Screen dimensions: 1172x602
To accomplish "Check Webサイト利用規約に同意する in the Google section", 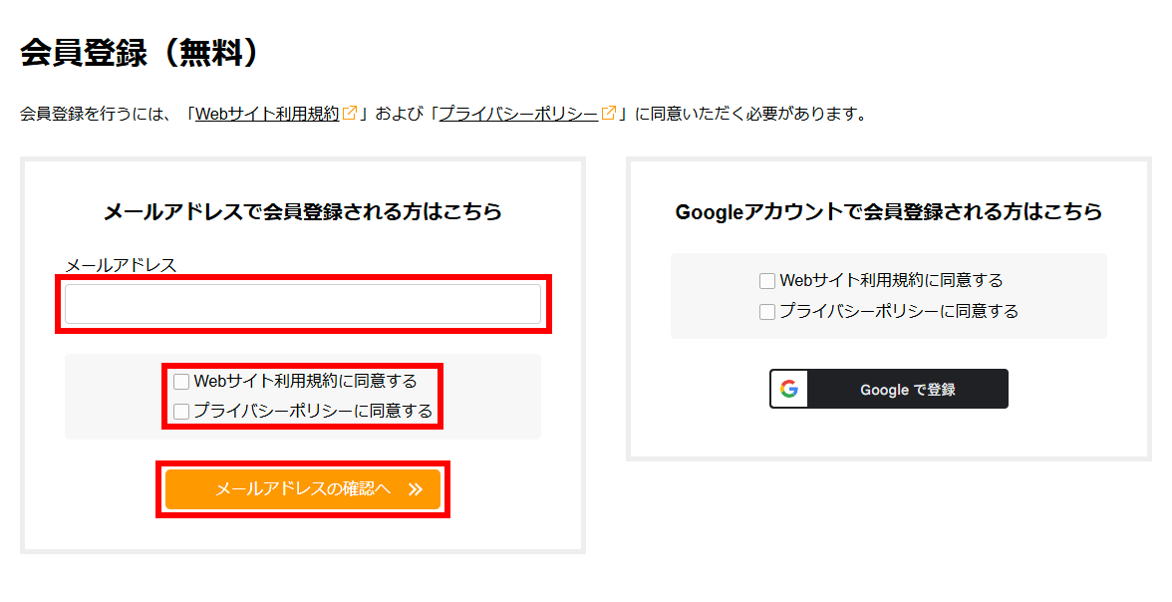I will pos(767,281).
